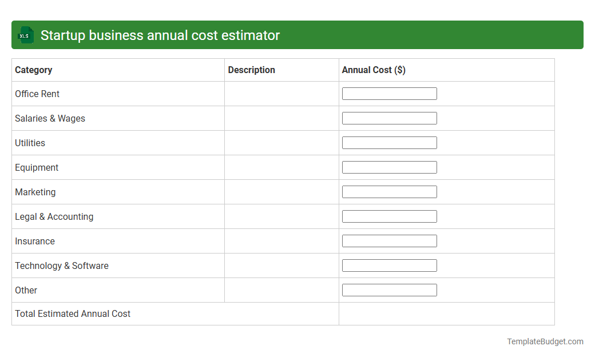Click the green Startup business title banner
595x358 pixels.
point(297,35)
